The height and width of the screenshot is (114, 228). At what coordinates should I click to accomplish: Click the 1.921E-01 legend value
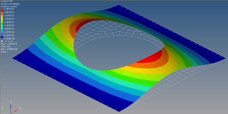tap(9, 19)
